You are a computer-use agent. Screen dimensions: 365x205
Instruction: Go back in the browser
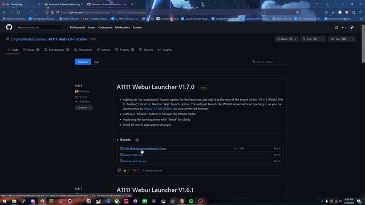coord(5,12)
